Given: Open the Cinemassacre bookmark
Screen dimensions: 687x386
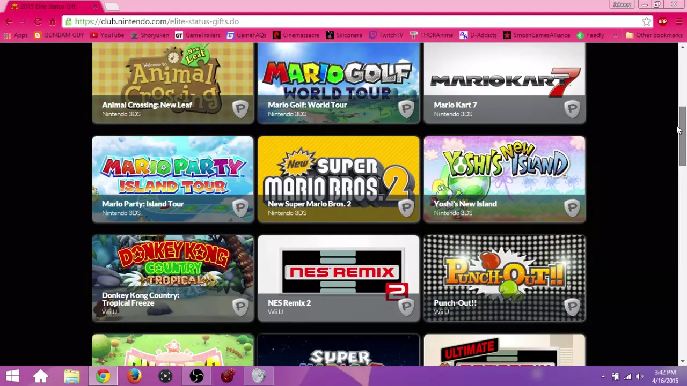Looking at the screenshot, I should [296, 35].
